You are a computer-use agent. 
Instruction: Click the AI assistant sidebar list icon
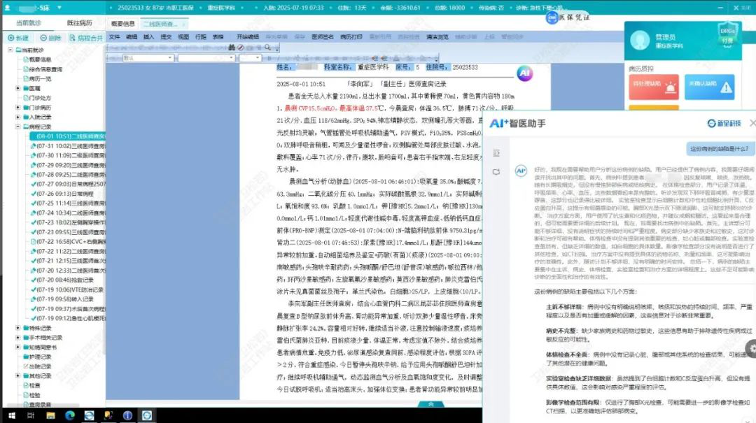(496, 153)
